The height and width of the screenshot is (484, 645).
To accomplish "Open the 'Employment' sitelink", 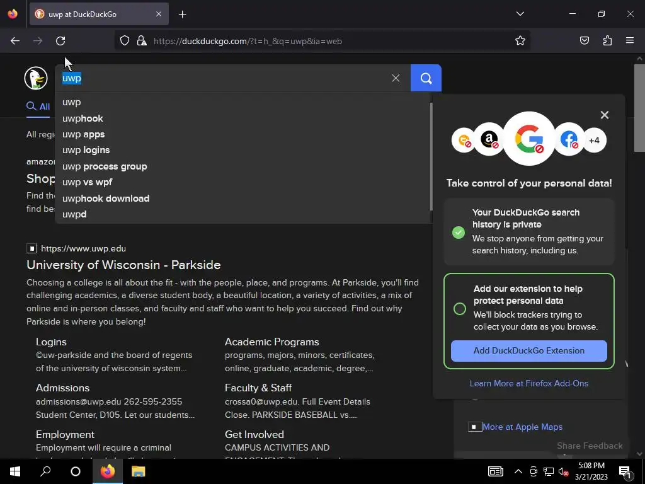I will [65, 435].
